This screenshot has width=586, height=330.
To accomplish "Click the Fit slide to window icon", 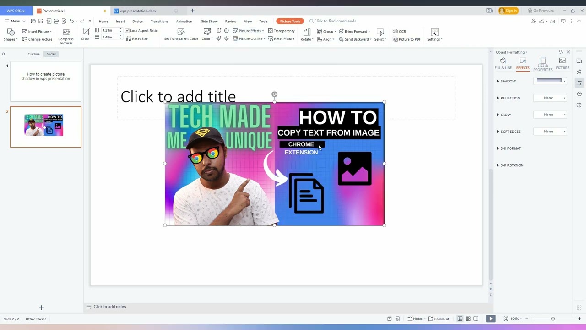I will pos(505,319).
